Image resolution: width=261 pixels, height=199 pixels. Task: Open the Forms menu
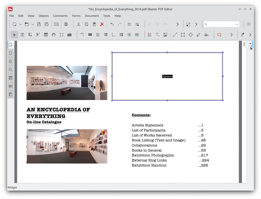point(76,16)
